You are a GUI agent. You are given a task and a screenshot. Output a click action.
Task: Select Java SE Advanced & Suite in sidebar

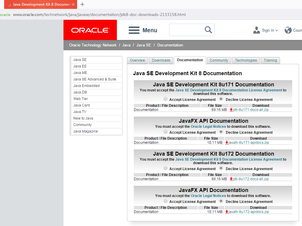click(x=95, y=79)
